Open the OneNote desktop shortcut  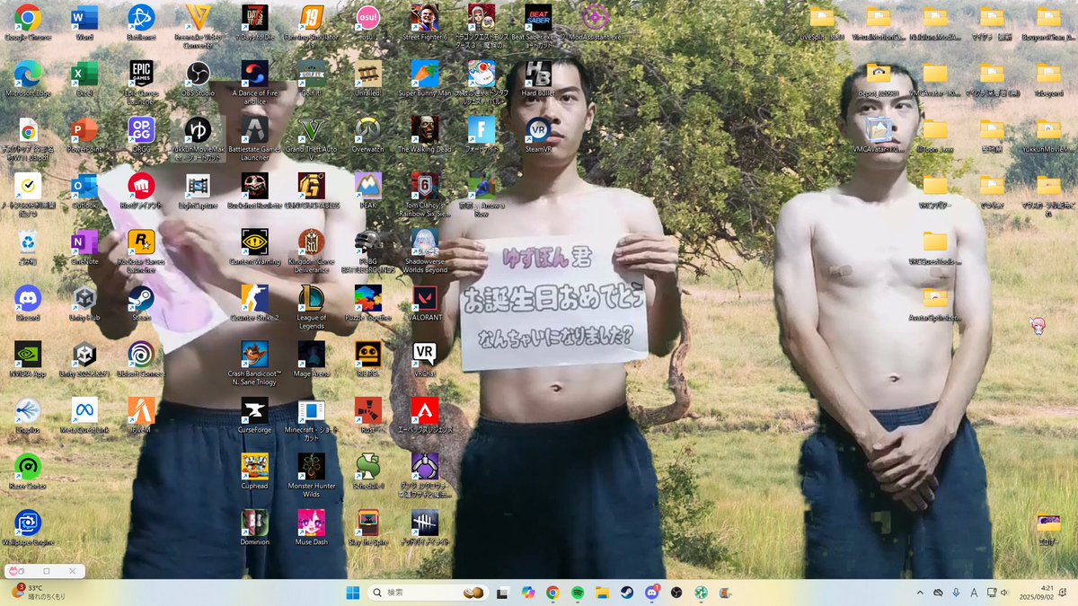click(84, 247)
